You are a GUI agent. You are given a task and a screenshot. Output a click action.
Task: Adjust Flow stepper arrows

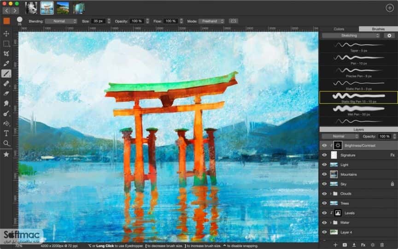181,21
